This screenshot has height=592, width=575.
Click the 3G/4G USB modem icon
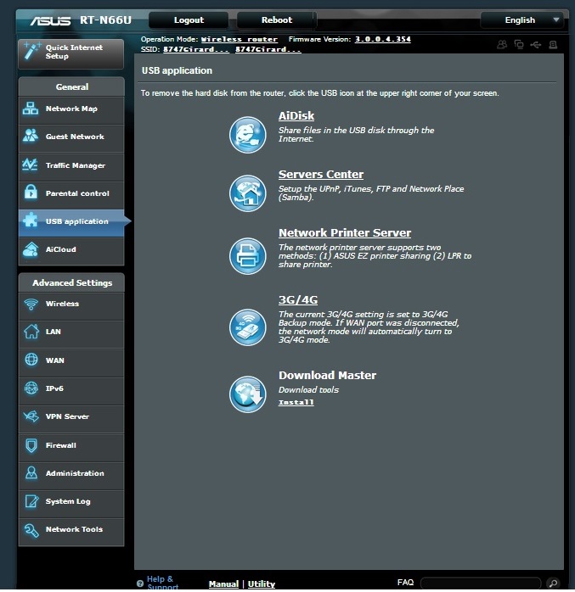coord(248,327)
